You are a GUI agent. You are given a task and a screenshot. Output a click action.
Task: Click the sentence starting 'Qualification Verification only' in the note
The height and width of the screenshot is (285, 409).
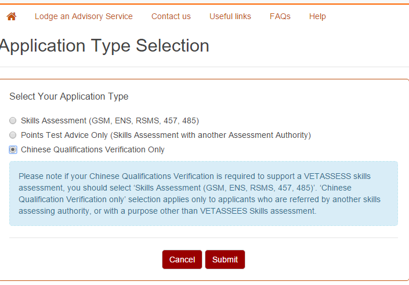(200, 199)
